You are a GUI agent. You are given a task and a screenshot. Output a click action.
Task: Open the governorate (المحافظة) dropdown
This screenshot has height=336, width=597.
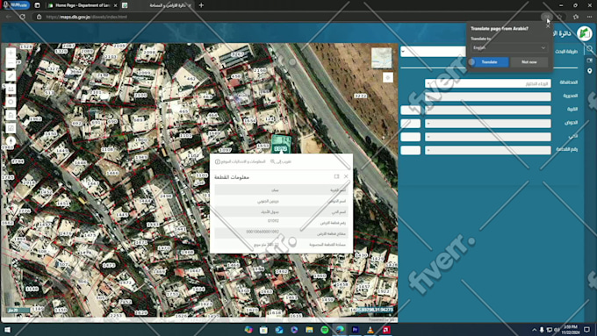pos(488,83)
